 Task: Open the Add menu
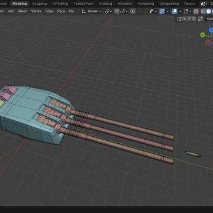coord(11,11)
